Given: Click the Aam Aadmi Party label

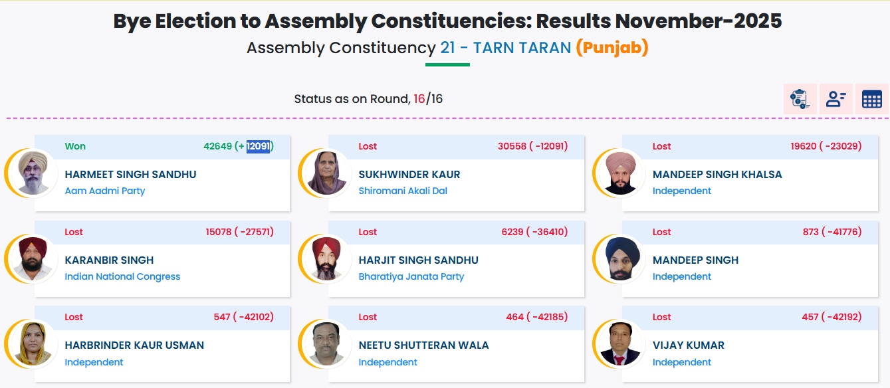Looking at the screenshot, I should (105, 191).
